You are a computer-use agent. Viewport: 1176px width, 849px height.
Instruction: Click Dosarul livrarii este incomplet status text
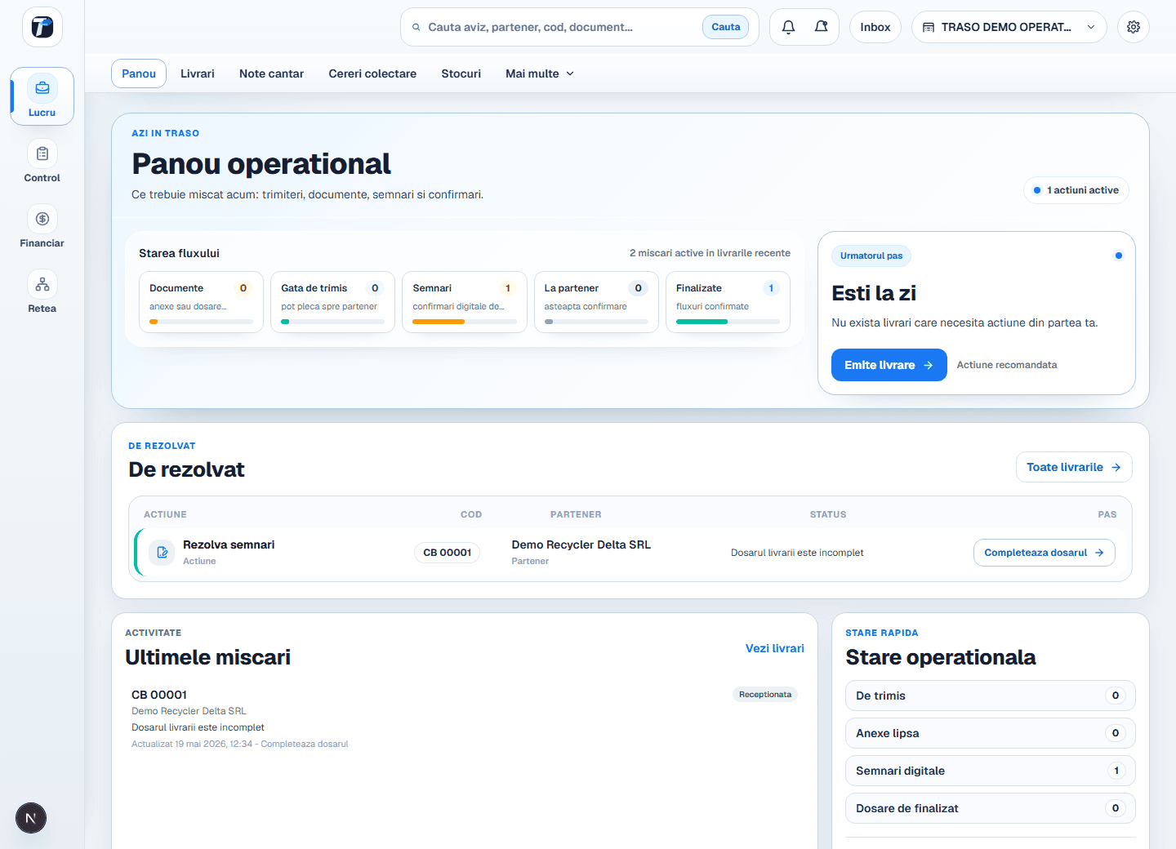[x=797, y=553]
